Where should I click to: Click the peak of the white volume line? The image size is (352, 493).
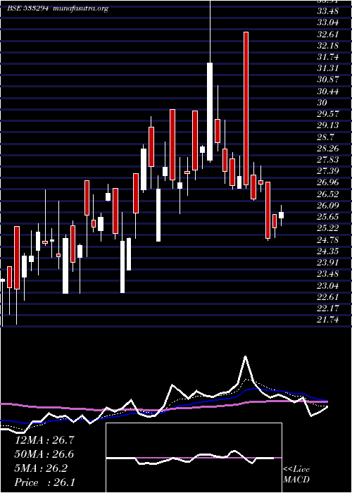[245, 357]
